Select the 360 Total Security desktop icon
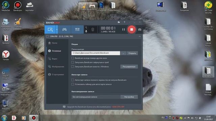The image size is (216, 121). pos(208,7)
